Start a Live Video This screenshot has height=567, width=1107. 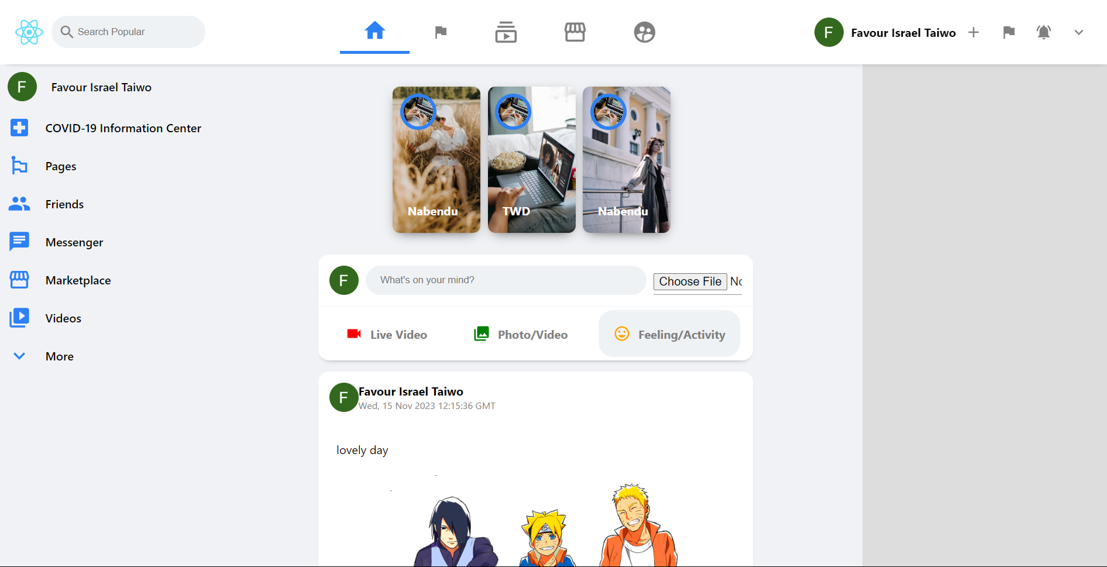[387, 335]
